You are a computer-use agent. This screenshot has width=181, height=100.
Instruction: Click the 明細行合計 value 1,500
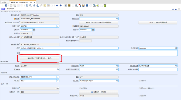point(57,88)
